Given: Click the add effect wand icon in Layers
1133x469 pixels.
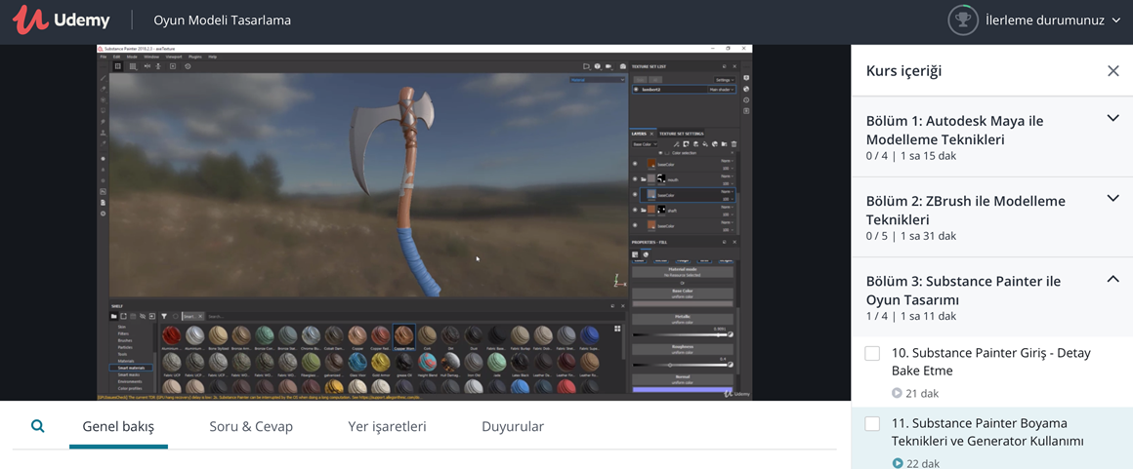Looking at the screenshot, I should [x=676, y=144].
